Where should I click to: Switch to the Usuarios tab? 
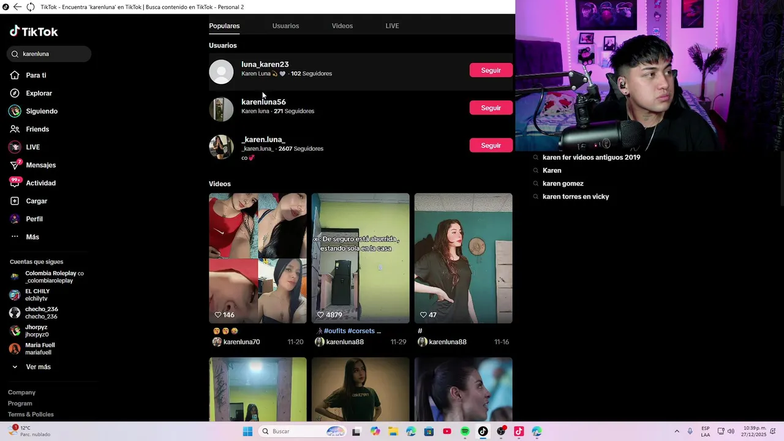click(x=285, y=26)
